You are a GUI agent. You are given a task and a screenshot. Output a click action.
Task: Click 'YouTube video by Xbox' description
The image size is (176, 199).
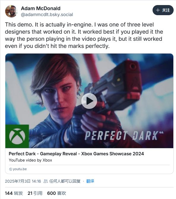[x=30, y=160]
